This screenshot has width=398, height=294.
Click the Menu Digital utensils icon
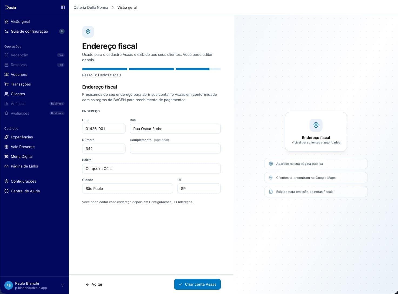[x=6, y=156]
